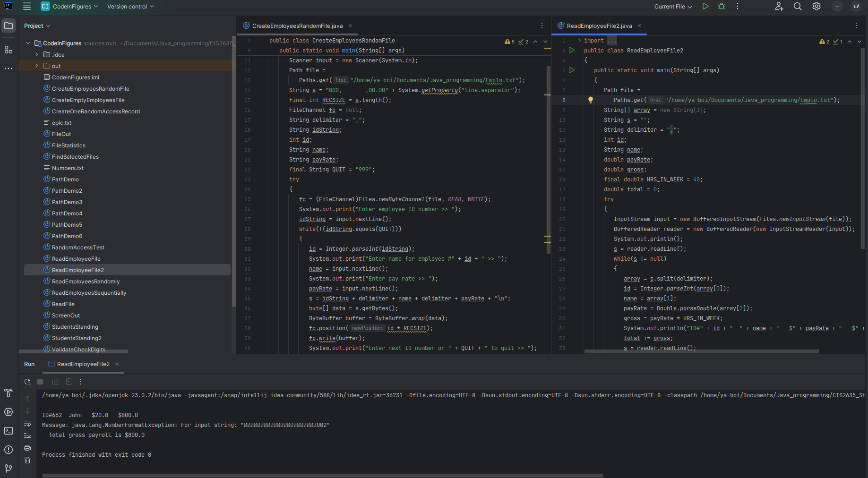Open the Version control menu
The width and height of the screenshot is (868, 478).
point(130,7)
